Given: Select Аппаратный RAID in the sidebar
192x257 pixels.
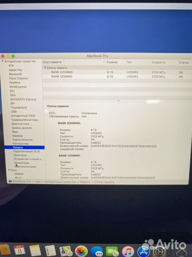Looking at the screenshot, I should click(23, 116).
